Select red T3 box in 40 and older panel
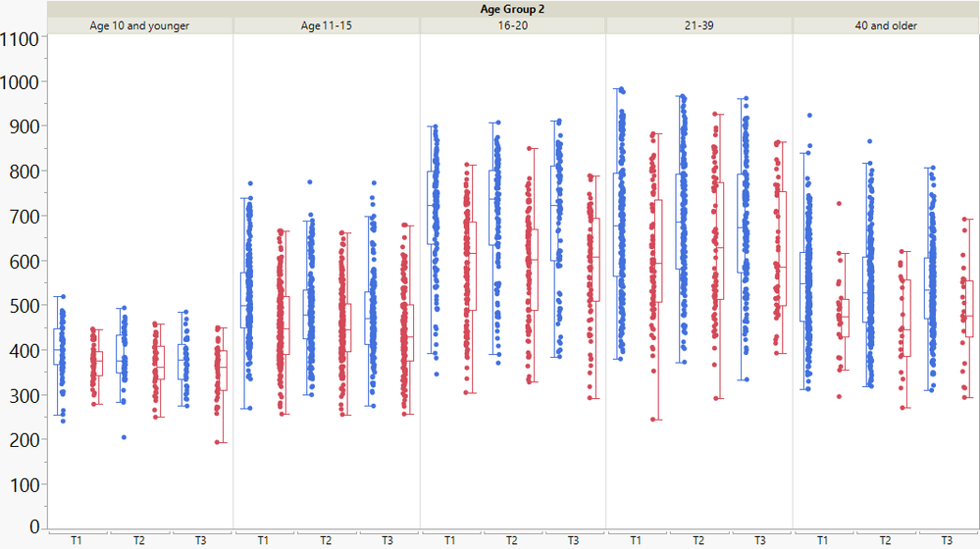Viewport: 980px width, 549px height. (x=969, y=309)
